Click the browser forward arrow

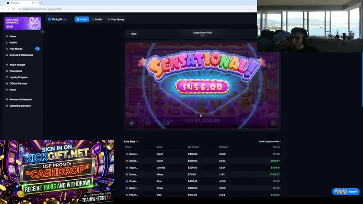(9, 9)
